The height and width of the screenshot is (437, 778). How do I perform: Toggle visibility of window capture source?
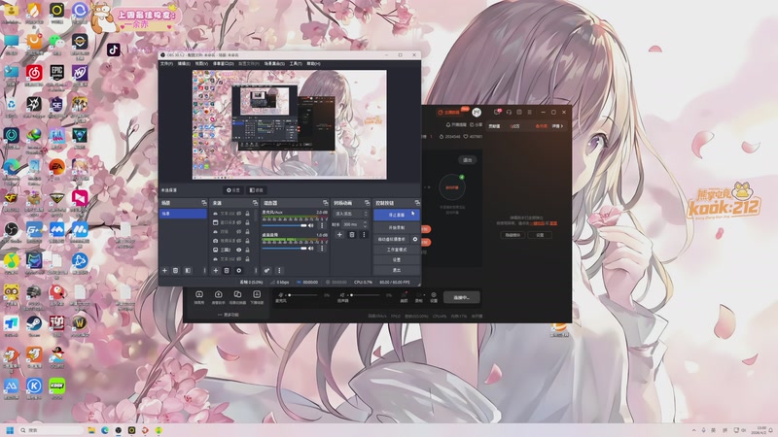(239, 222)
